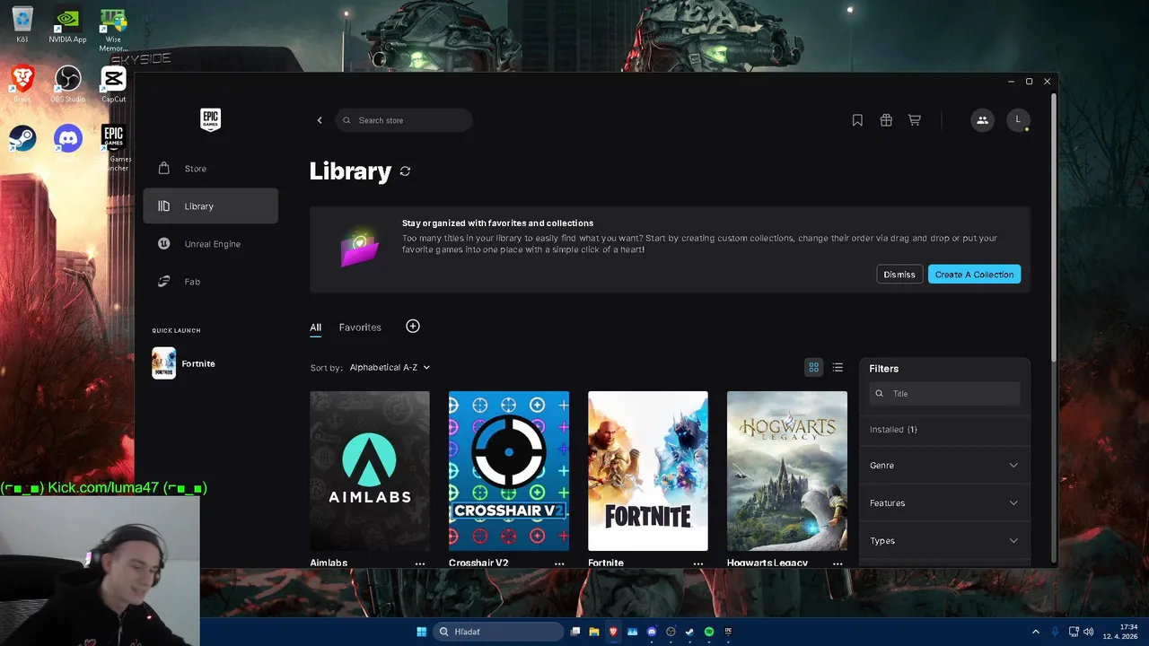Screen dimensions: 1149x646
Task: Open the taskbar volume icon
Action: [1089, 632]
